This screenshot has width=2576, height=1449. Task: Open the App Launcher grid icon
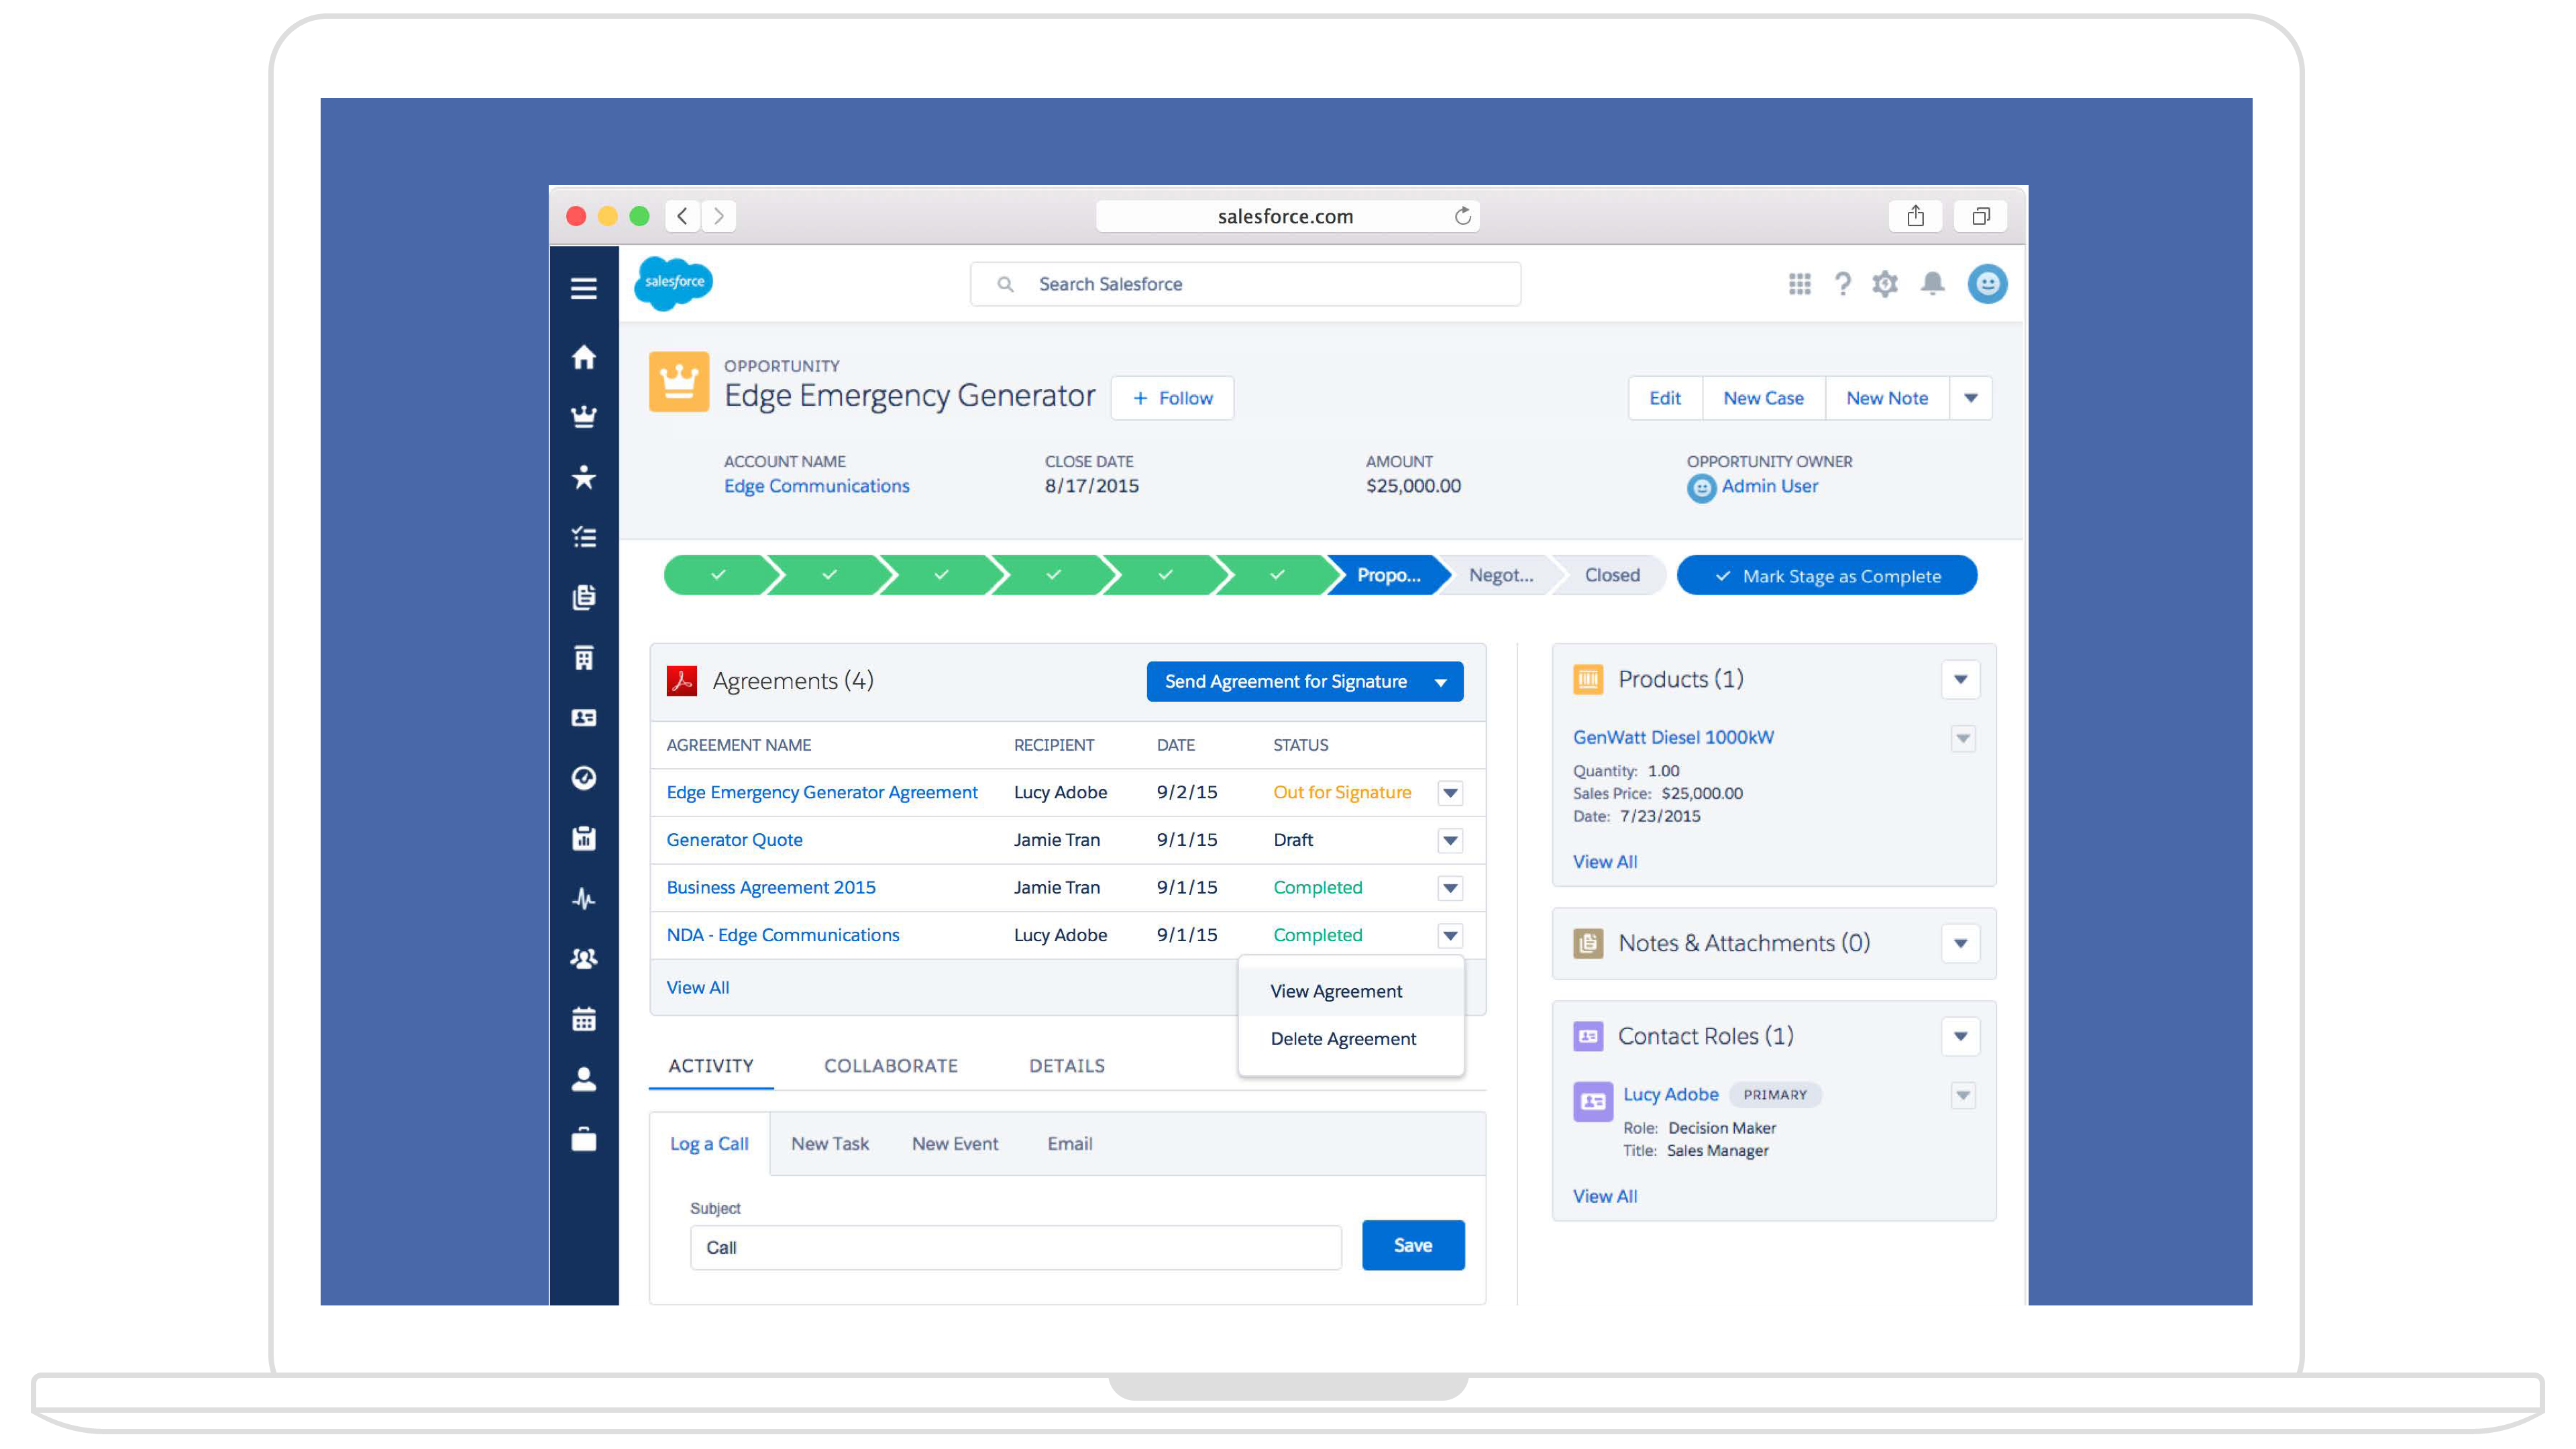click(x=1799, y=284)
